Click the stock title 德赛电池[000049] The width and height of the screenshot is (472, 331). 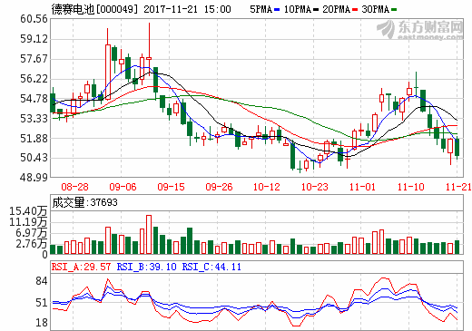click(94, 9)
